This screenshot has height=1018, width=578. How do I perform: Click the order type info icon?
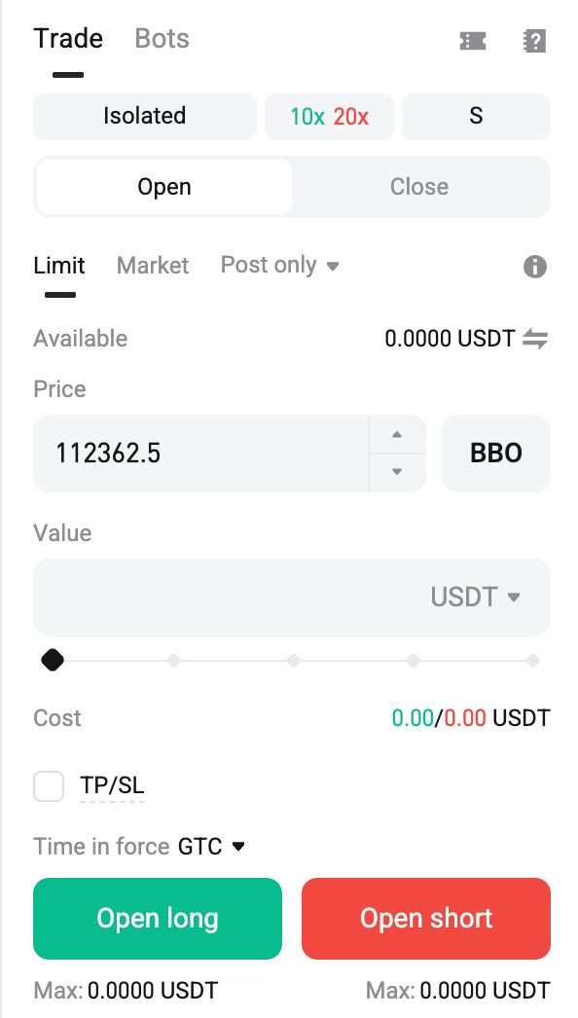pos(535,267)
